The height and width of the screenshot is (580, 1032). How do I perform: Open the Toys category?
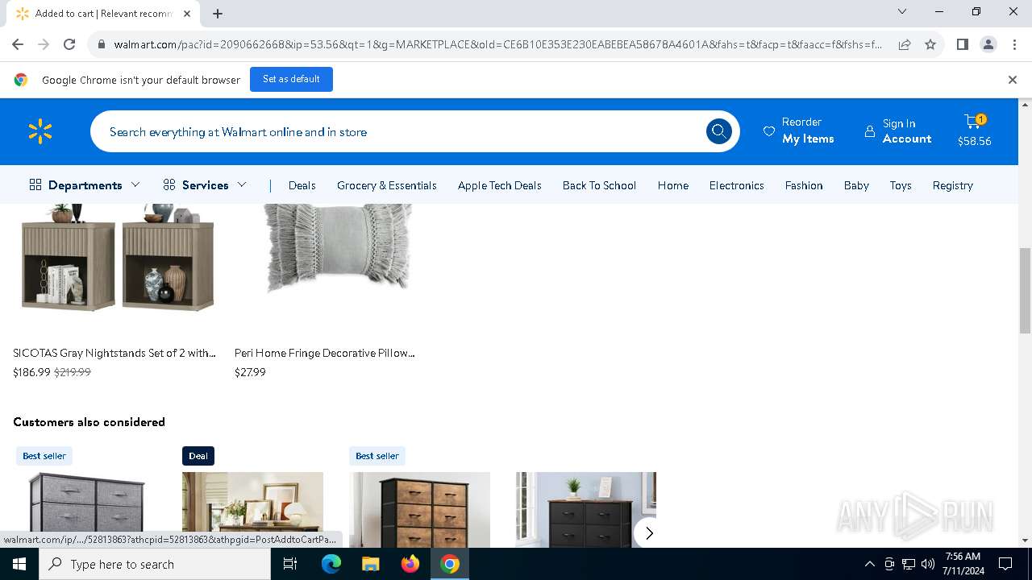coord(901,185)
